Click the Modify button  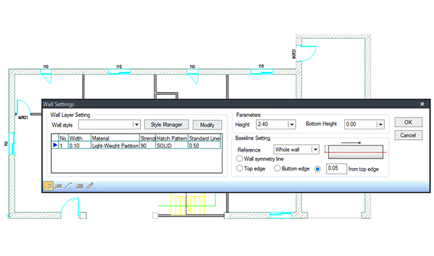[x=207, y=125]
